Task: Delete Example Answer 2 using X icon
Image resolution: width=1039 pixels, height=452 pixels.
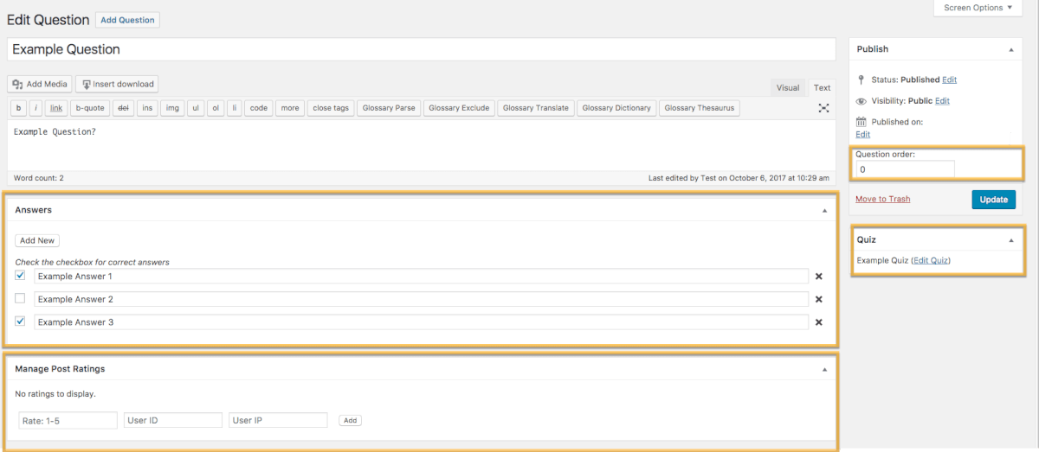Action: (818, 299)
